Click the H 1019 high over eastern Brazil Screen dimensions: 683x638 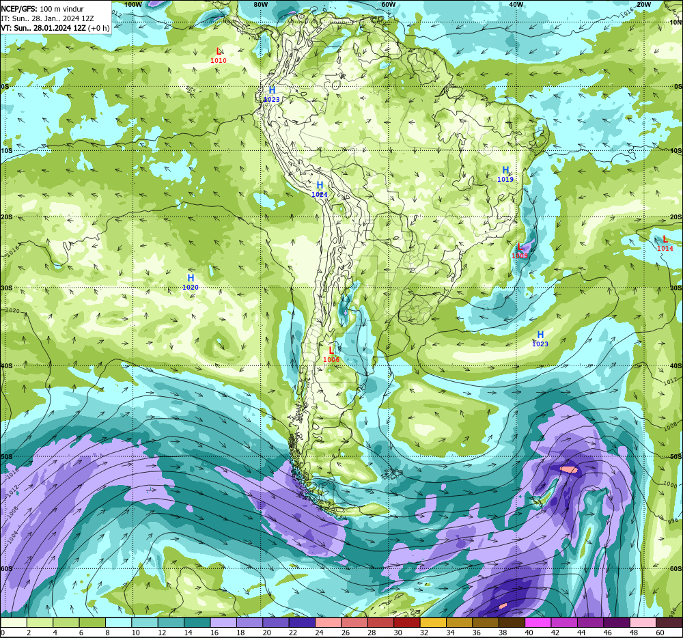coord(505,174)
